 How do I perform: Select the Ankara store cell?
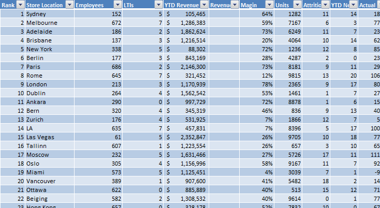(x=50, y=102)
